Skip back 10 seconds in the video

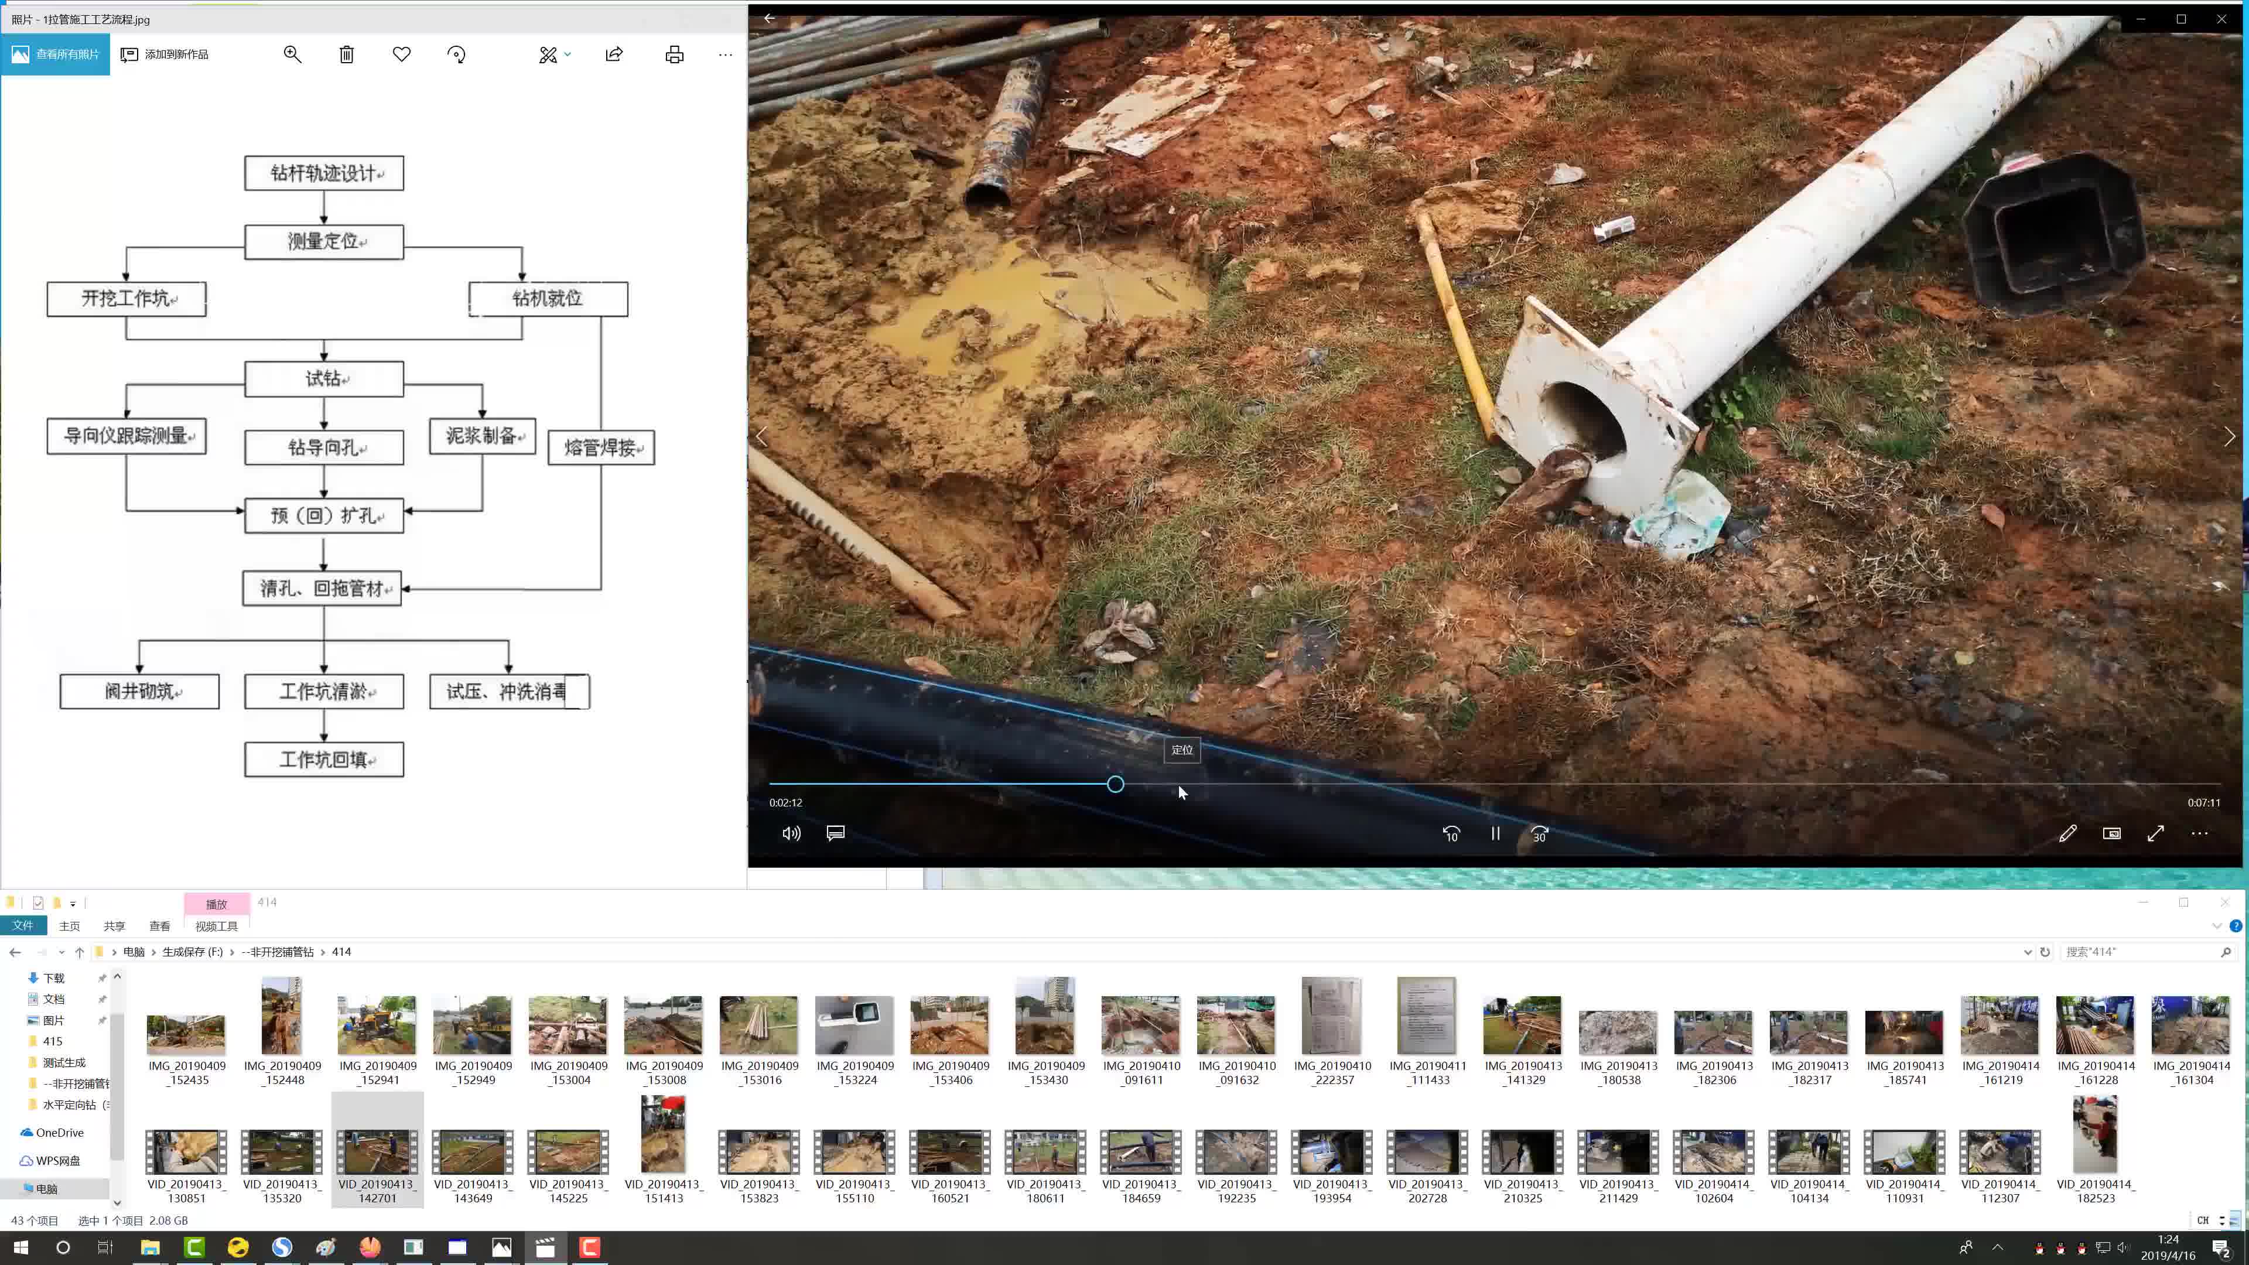pyautogui.click(x=1451, y=834)
